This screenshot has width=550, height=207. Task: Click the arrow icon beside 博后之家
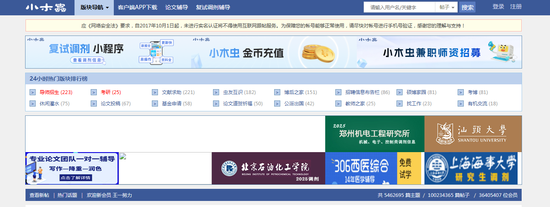[277, 92]
